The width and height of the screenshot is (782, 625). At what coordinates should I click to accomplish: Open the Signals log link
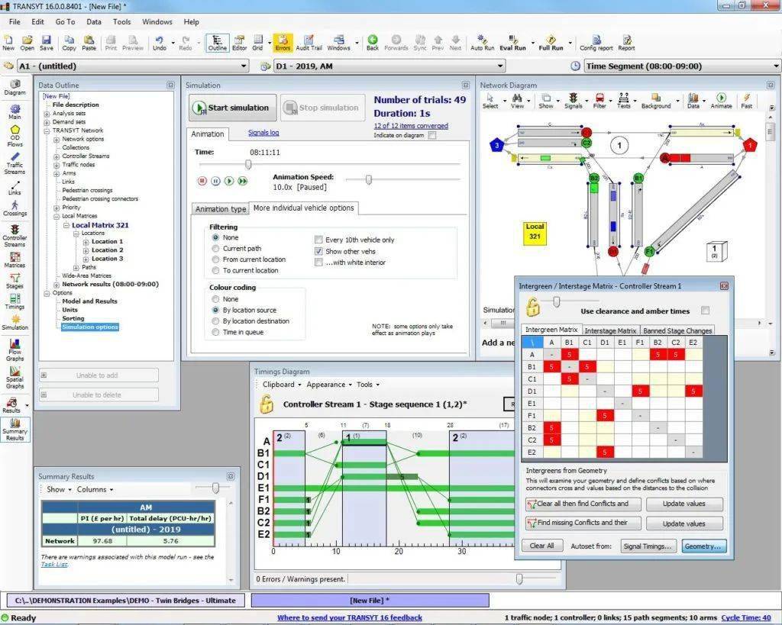(x=263, y=133)
